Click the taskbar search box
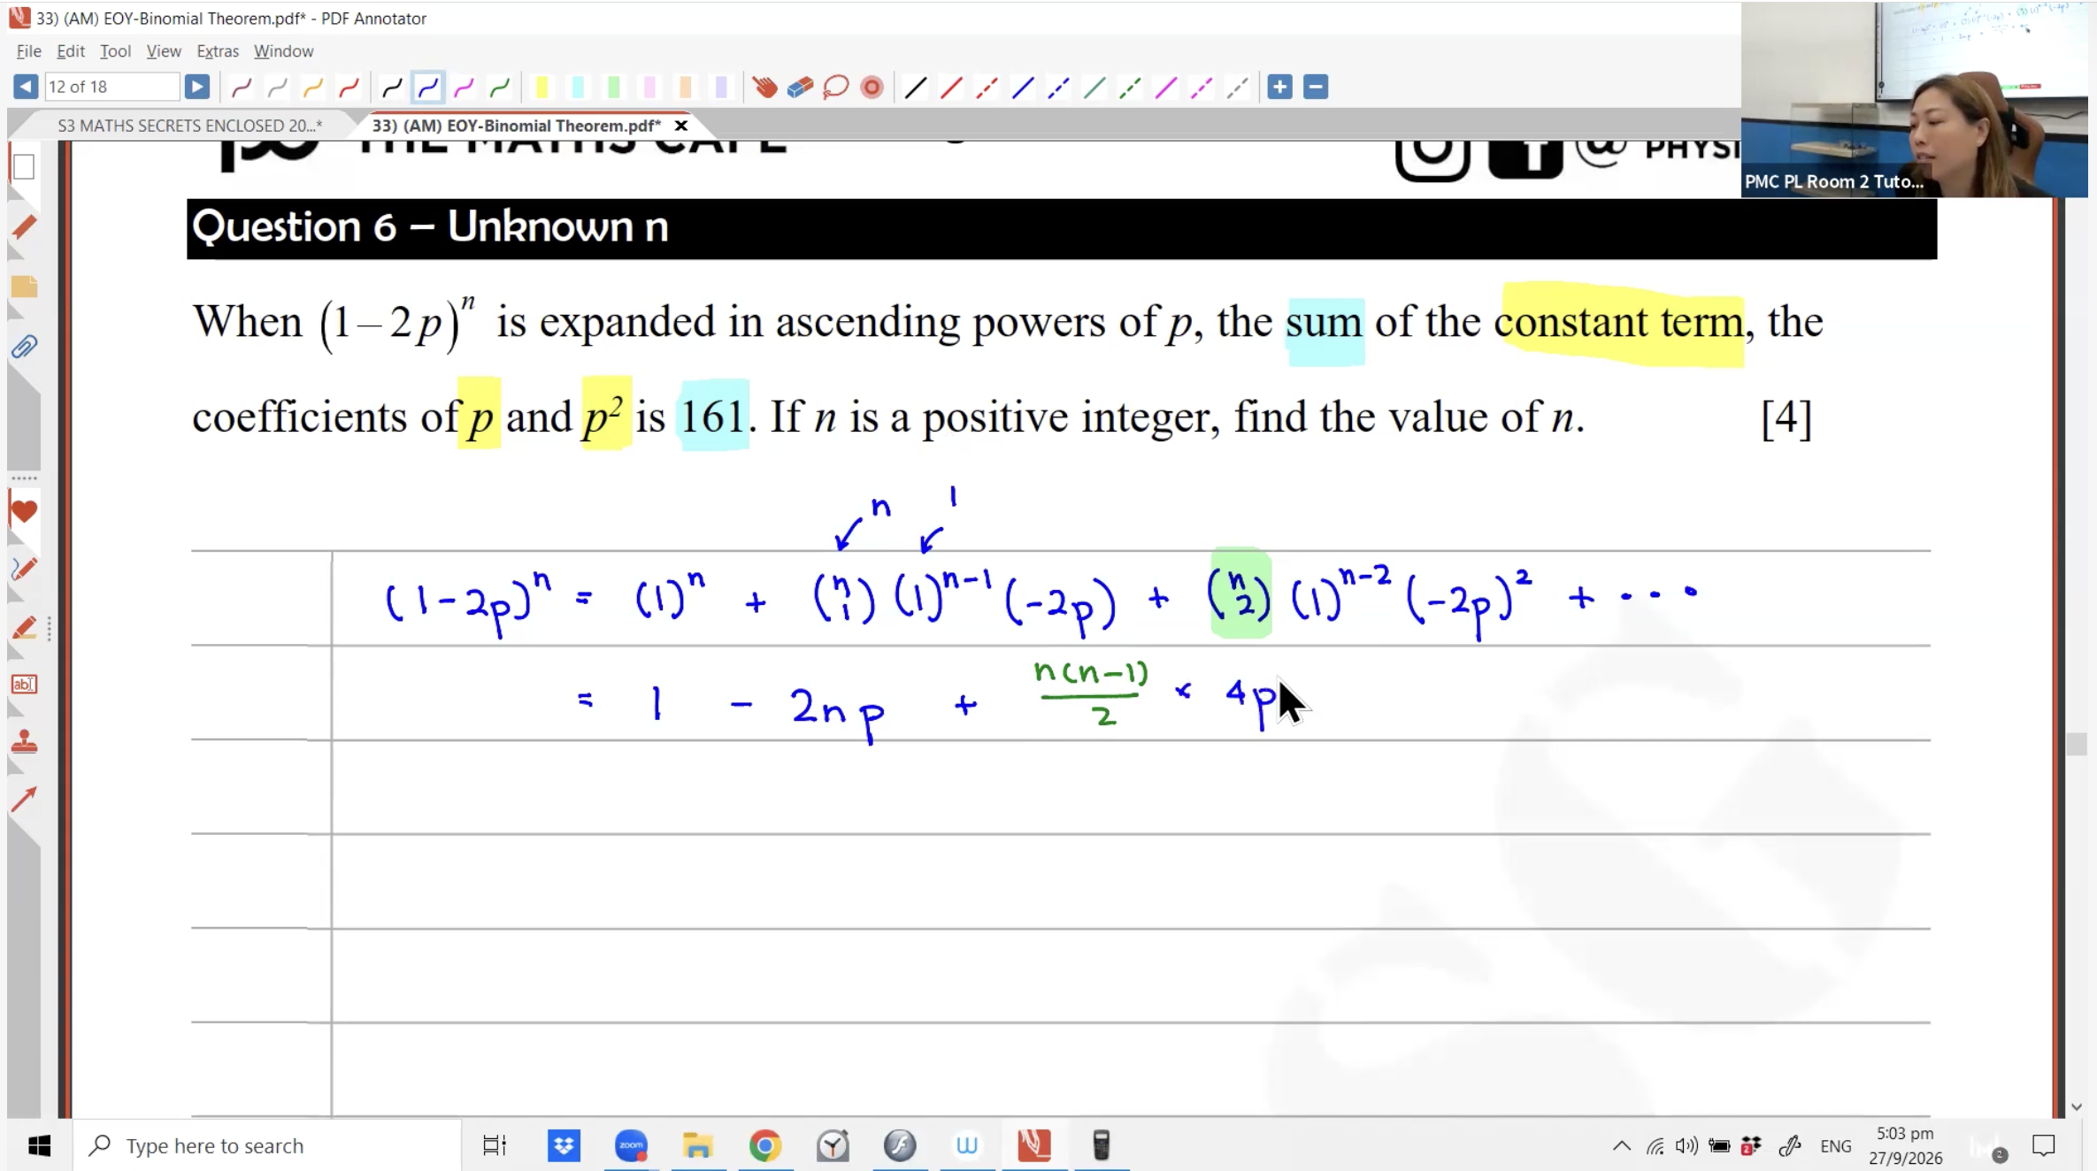This screenshot has height=1171, width=2097. pyautogui.click(x=267, y=1145)
